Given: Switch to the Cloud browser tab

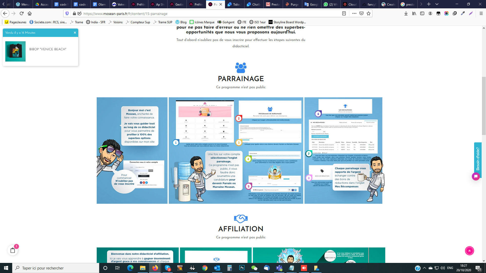Looking at the screenshot, I should (x=350, y=4).
